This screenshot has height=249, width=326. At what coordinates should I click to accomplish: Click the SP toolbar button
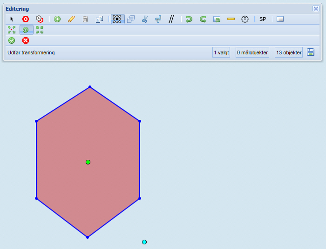point(263,20)
